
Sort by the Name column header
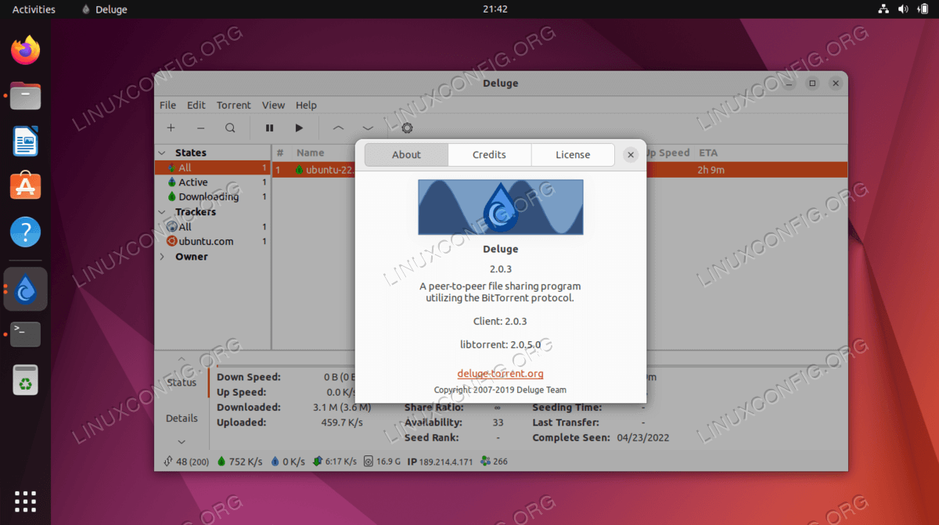[x=310, y=153]
